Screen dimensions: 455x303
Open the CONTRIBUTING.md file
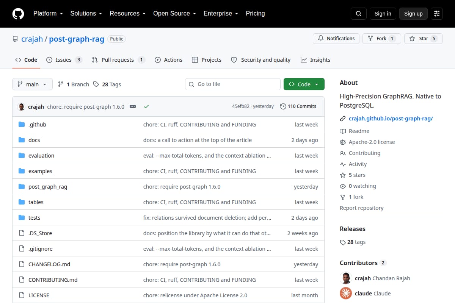pyautogui.click(x=53, y=280)
